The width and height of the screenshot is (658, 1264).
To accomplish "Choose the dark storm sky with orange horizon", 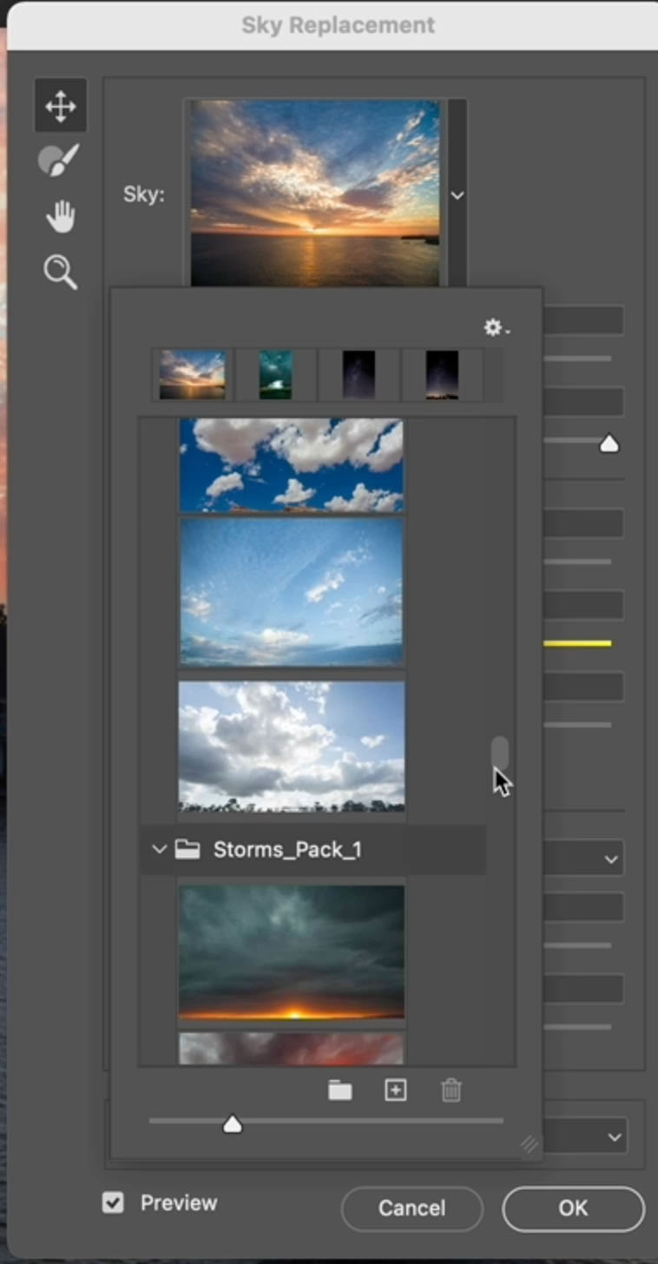I will (x=291, y=951).
